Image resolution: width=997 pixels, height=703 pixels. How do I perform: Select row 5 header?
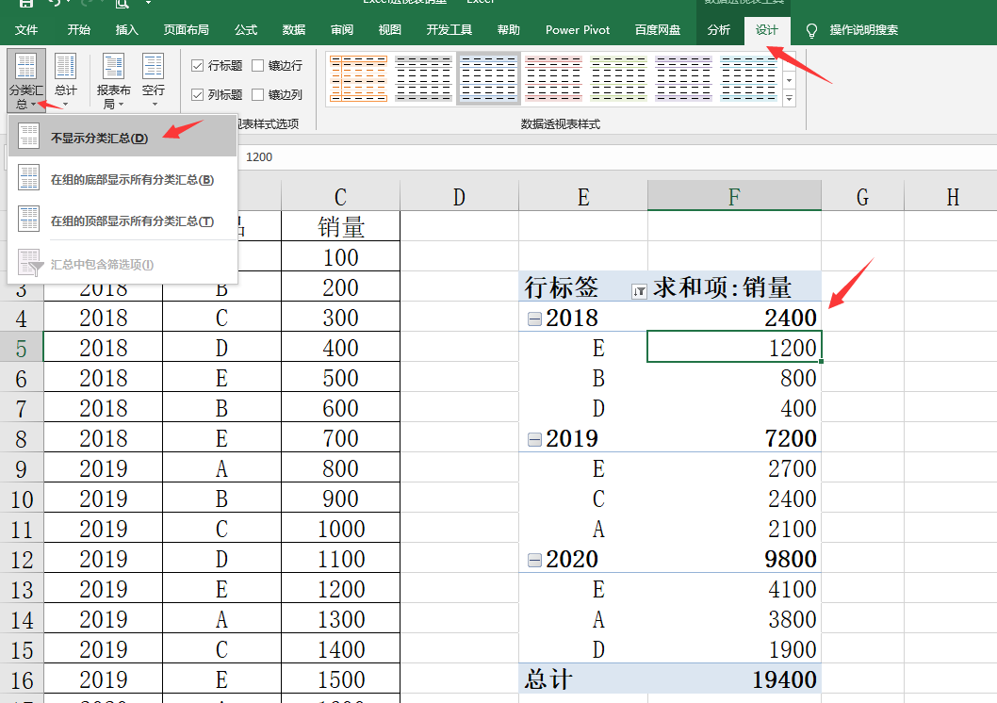tap(21, 348)
